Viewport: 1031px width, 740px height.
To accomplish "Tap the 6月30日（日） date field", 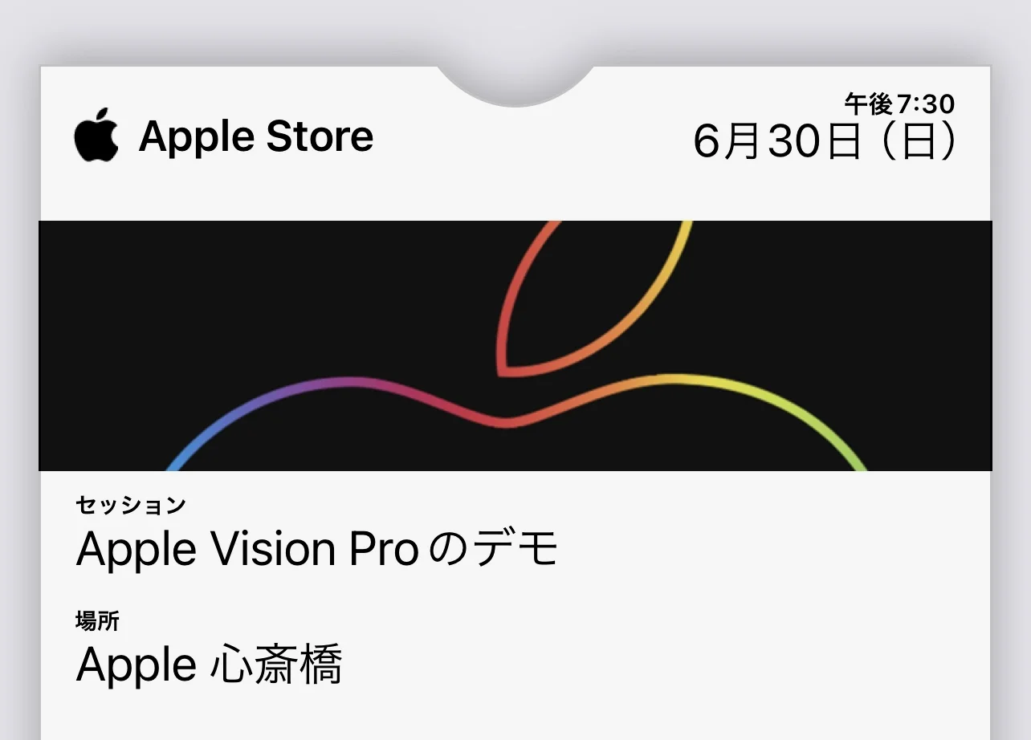I will click(x=825, y=144).
